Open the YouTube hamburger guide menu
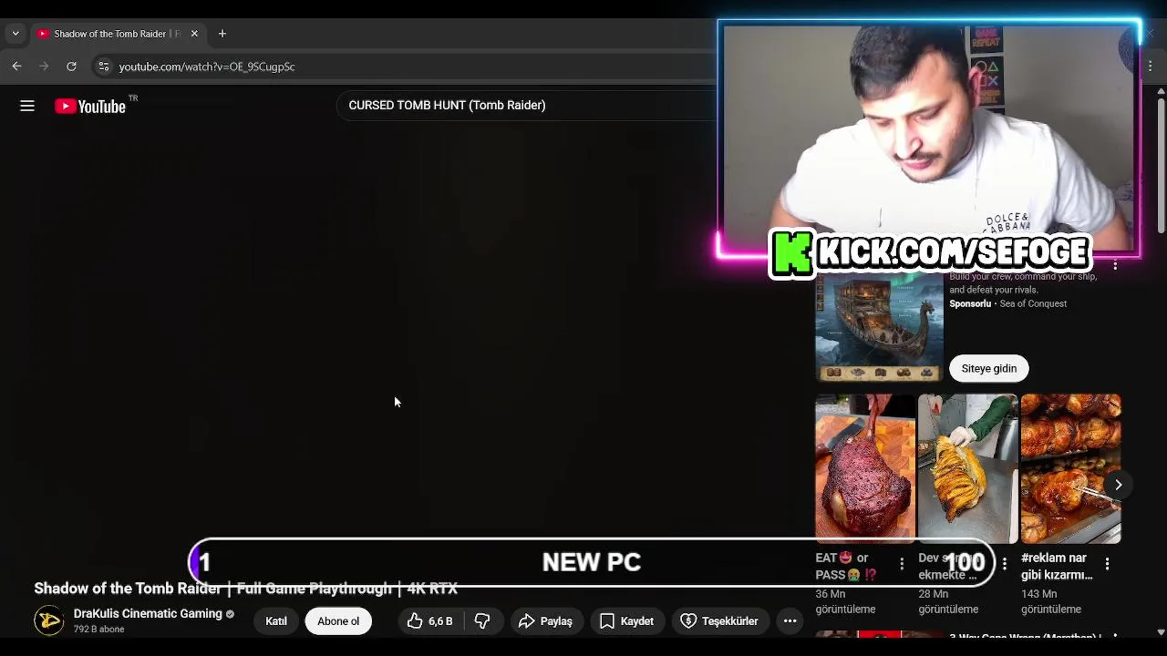 coord(27,107)
